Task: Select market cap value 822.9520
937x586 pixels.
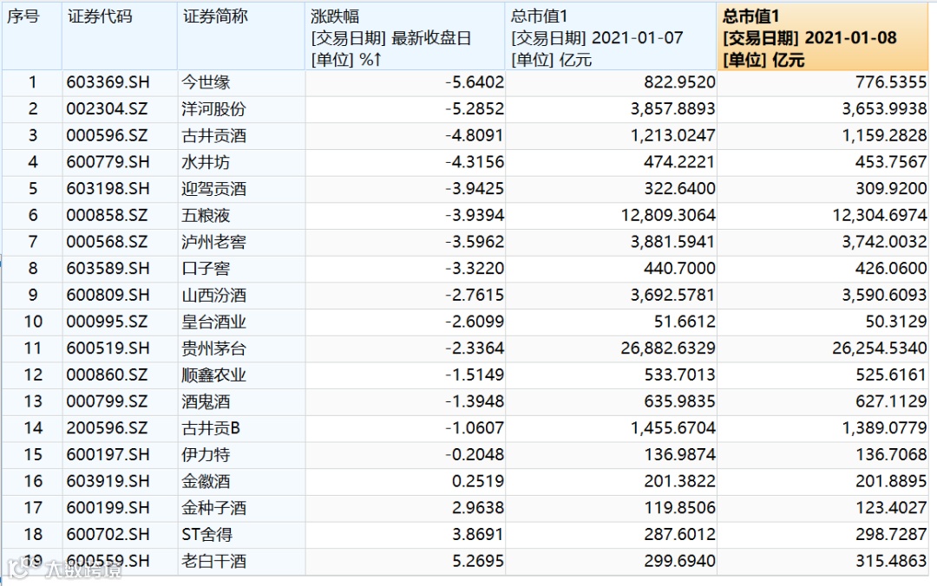Action: 679,81
